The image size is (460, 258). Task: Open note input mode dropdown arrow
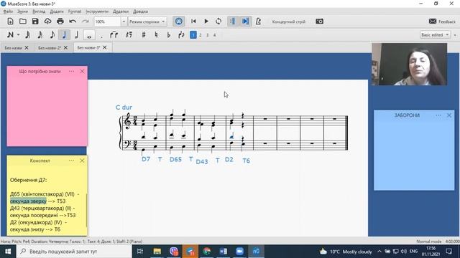(x=18, y=35)
